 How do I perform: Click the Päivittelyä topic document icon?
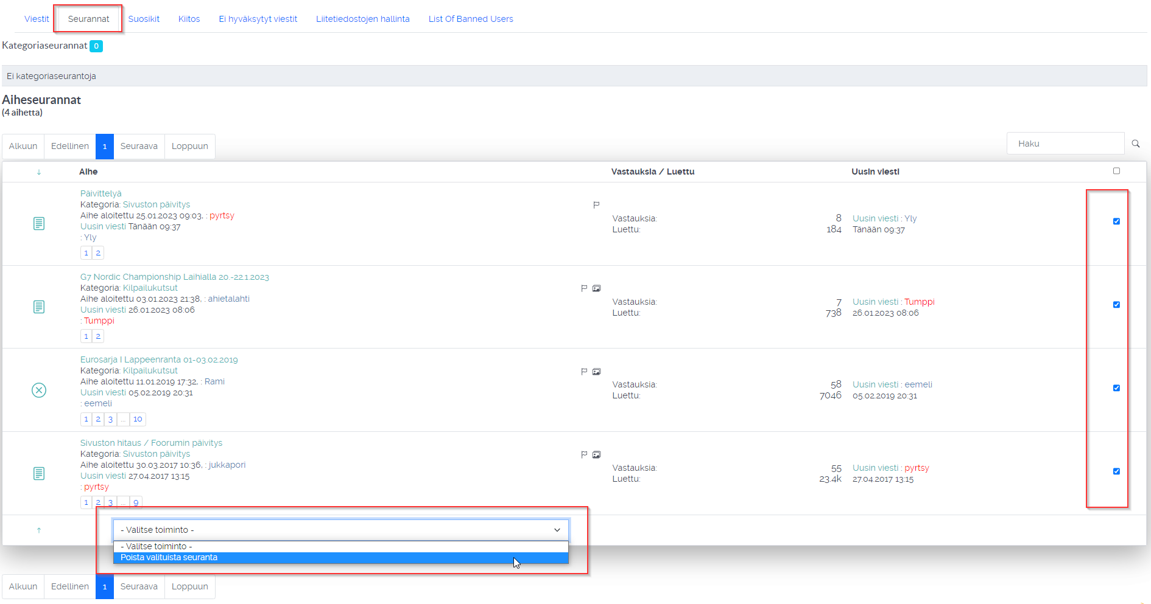click(x=39, y=224)
